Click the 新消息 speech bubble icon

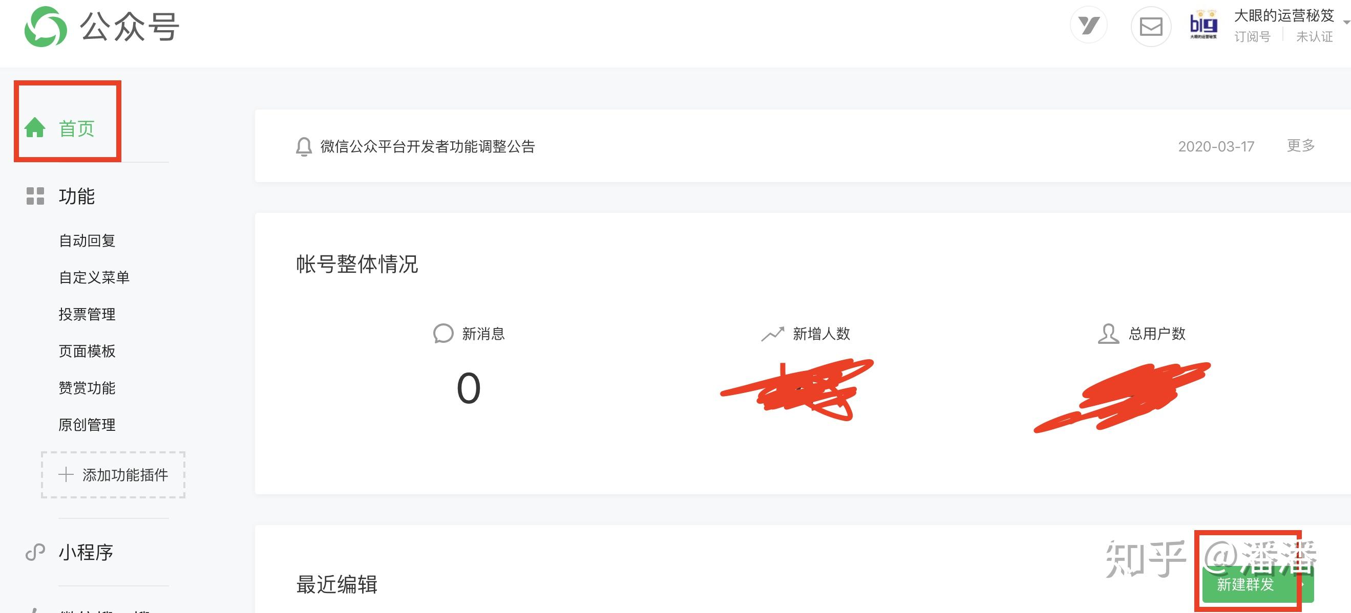442,333
